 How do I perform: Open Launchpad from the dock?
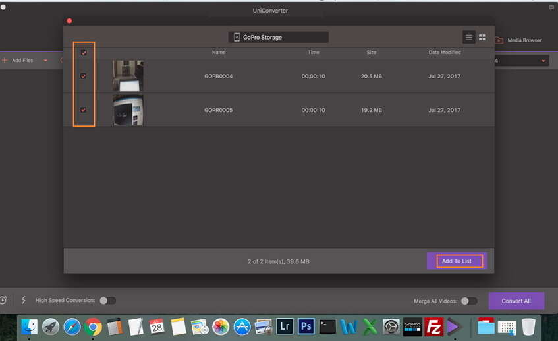(x=51, y=326)
